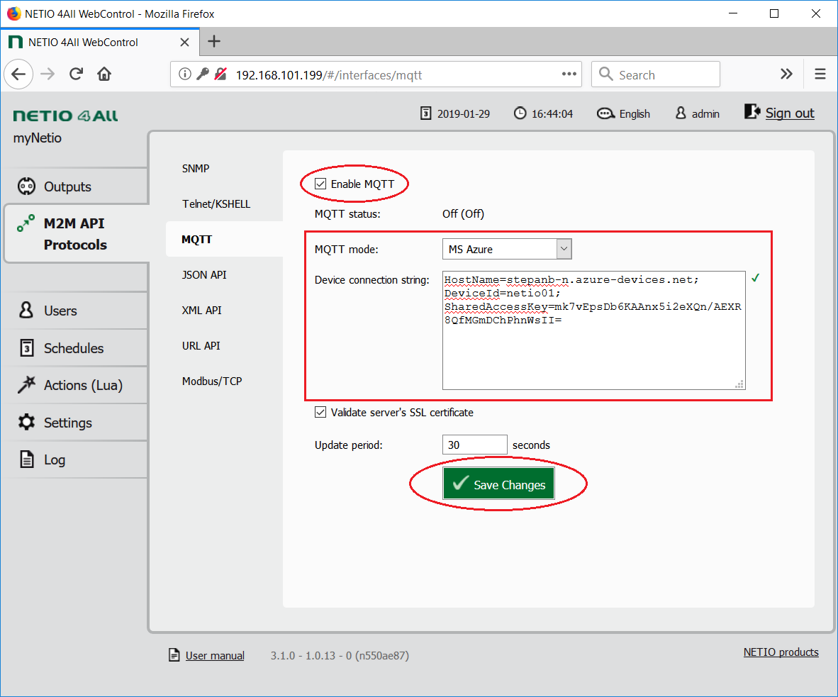Switch to the JSON API tab
This screenshot has width=838, height=697.
tap(204, 274)
